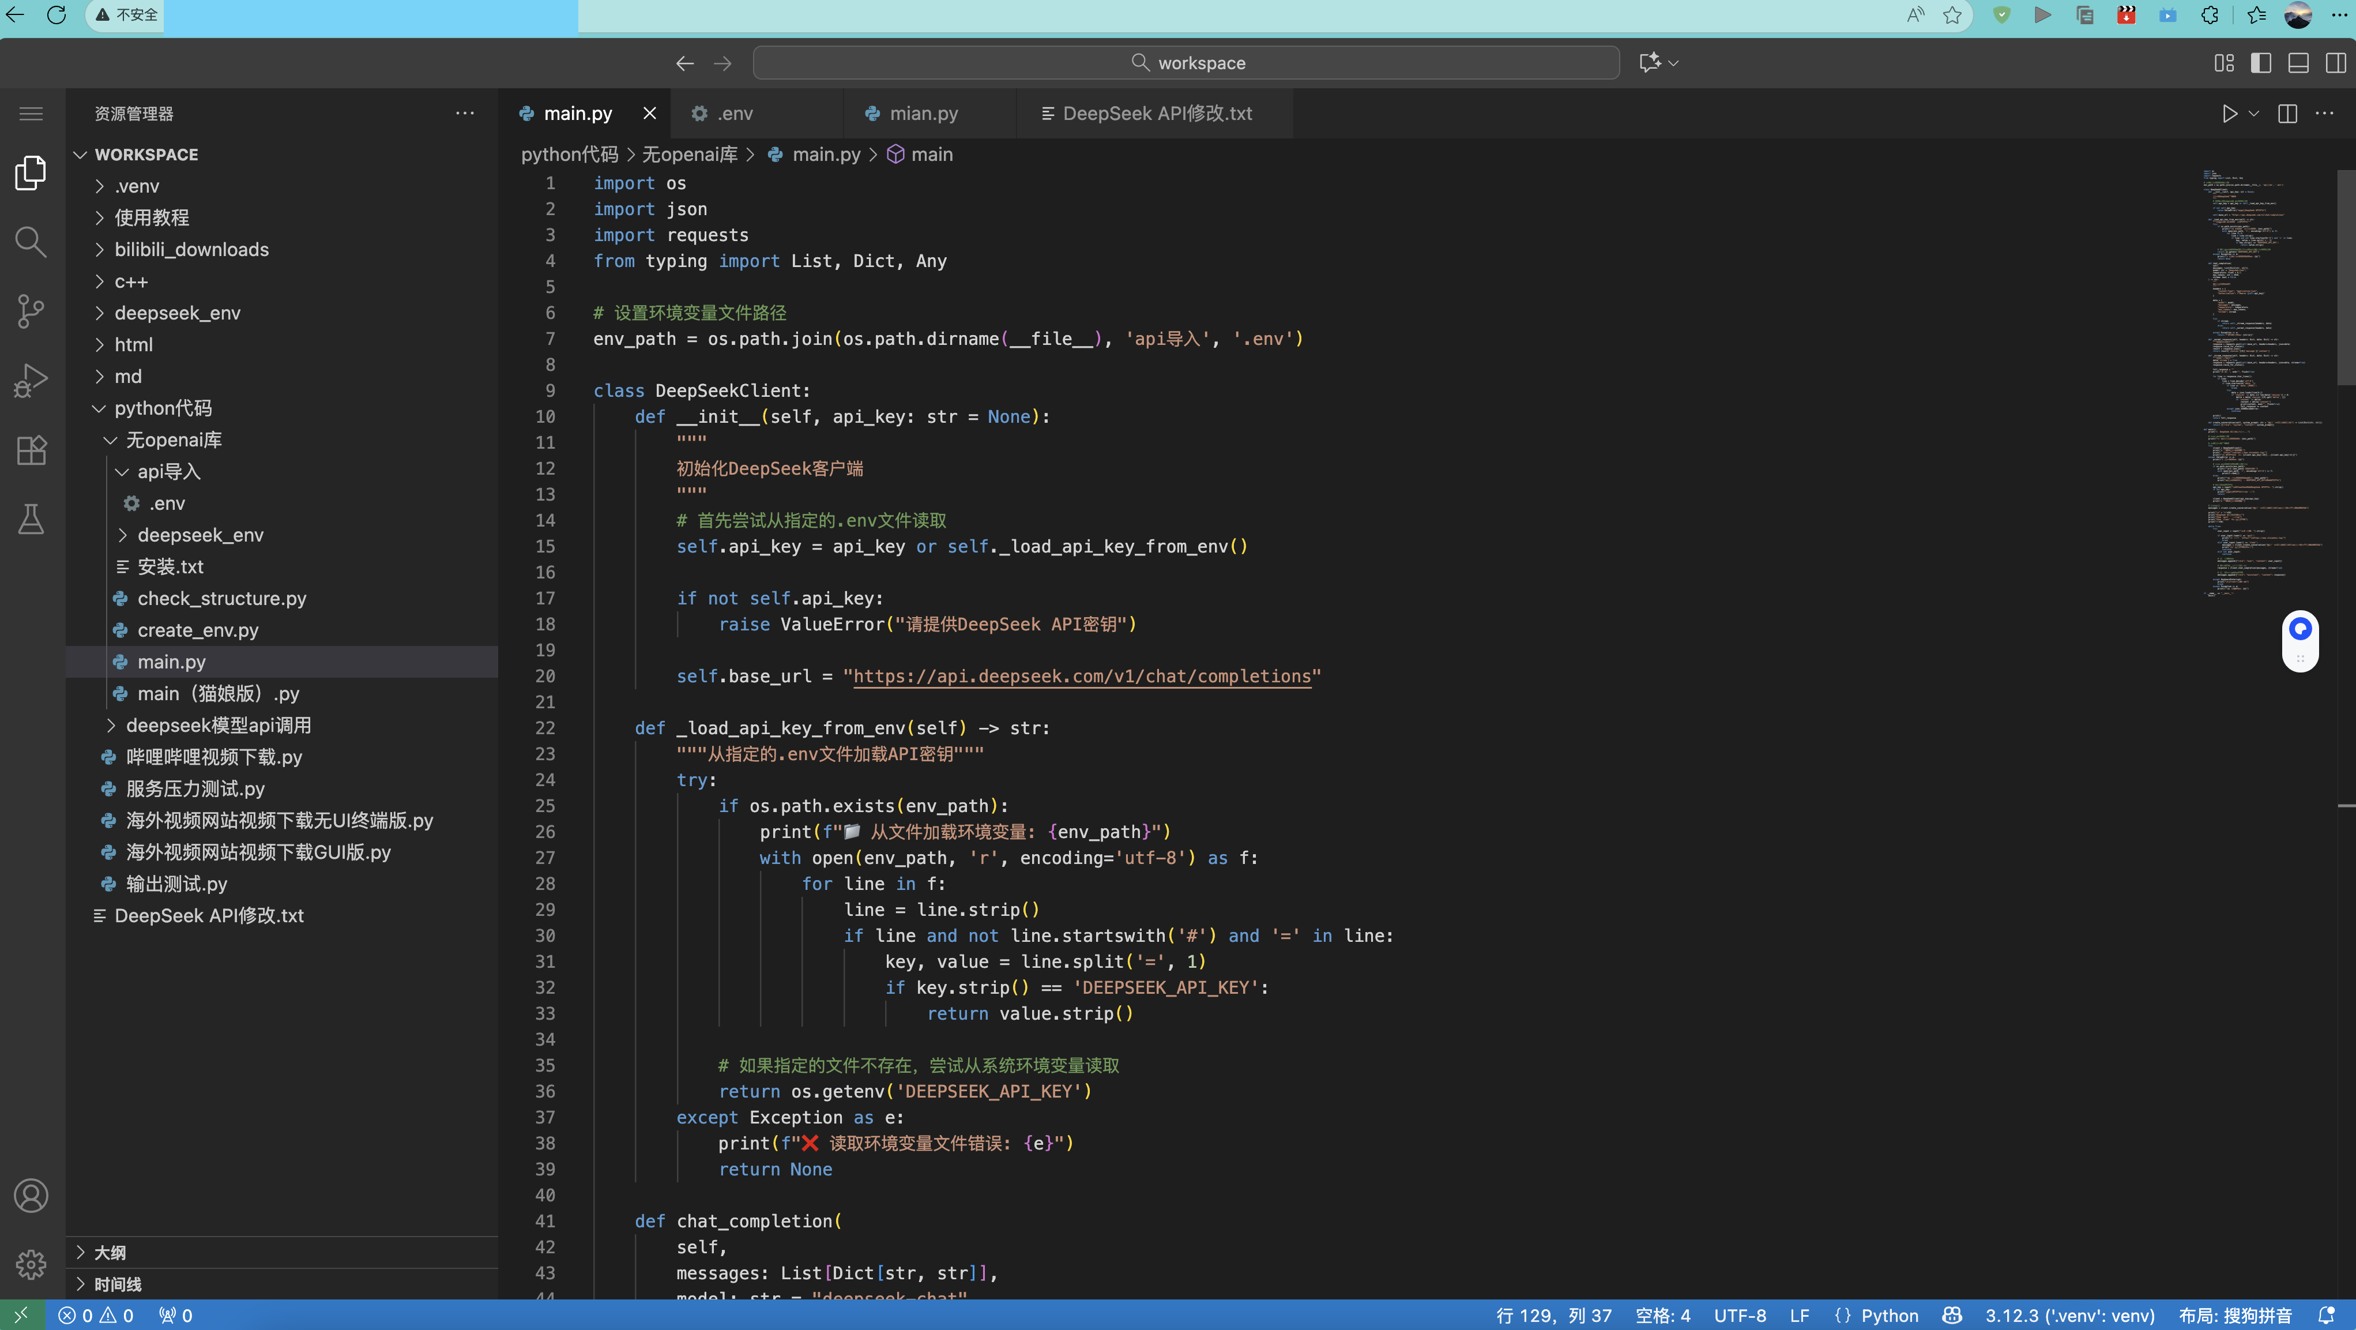Image resolution: width=2356 pixels, height=1330 pixels.
Task: Open the Testing flask view
Action: [31, 520]
